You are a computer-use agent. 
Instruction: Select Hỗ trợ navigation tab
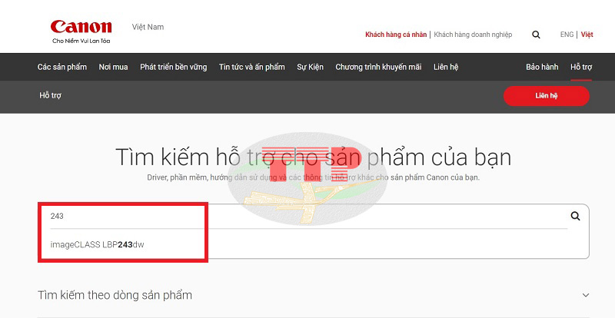[x=581, y=67]
